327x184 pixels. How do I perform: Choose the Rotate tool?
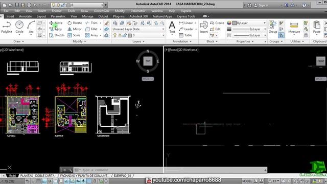pos(75,23)
